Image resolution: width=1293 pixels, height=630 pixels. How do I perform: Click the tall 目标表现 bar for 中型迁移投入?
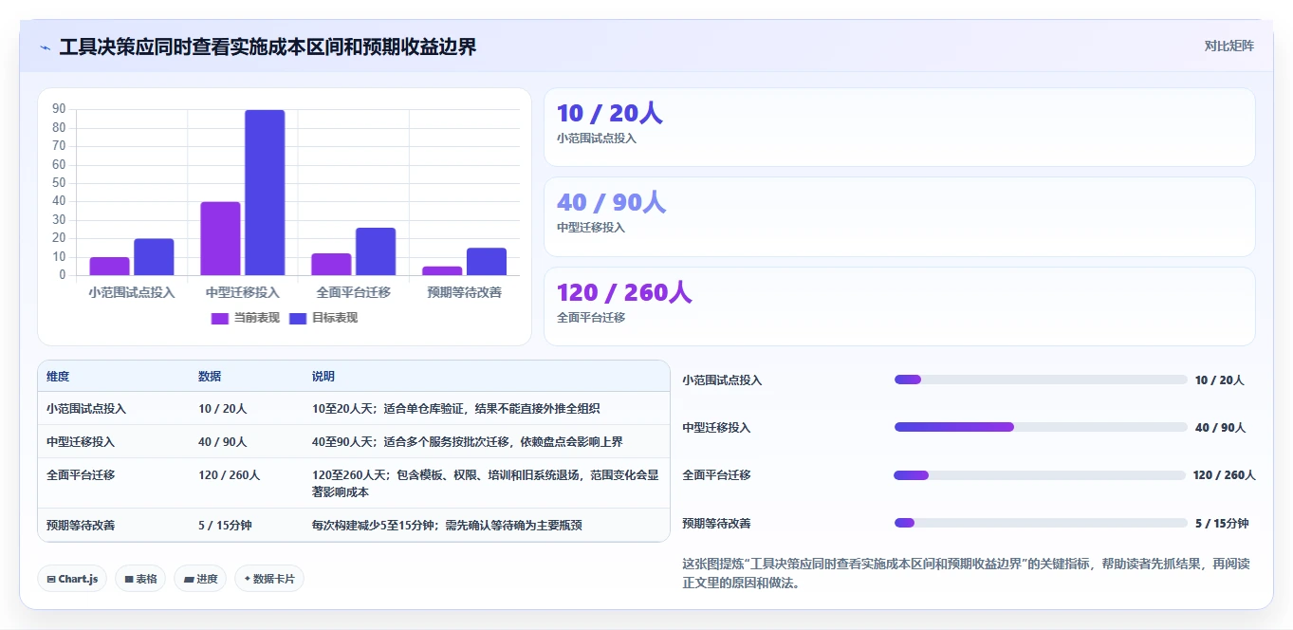pyautogui.click(x=265, y=193)
